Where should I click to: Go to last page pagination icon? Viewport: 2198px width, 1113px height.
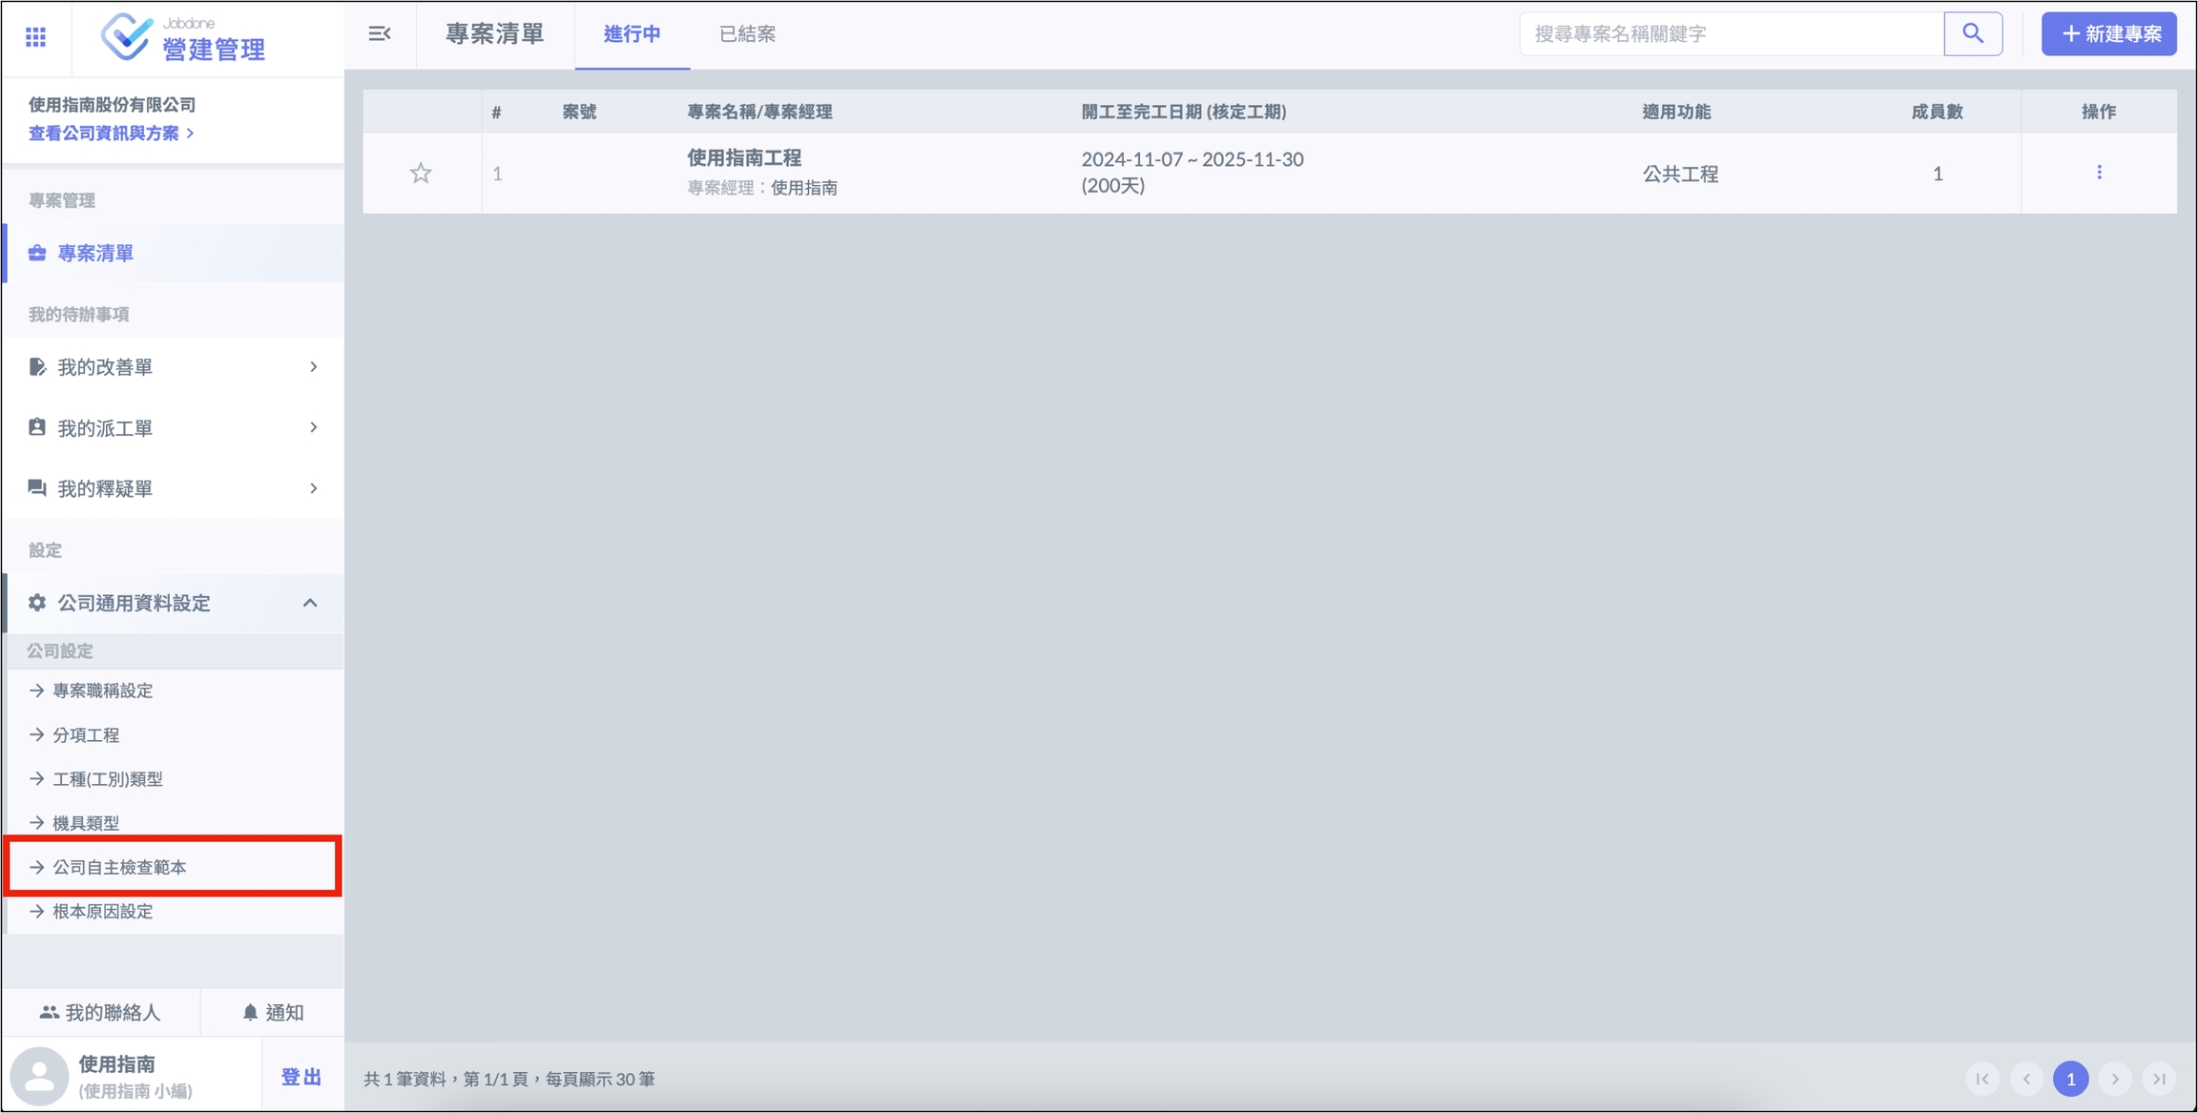(x=2159, y=1079)
